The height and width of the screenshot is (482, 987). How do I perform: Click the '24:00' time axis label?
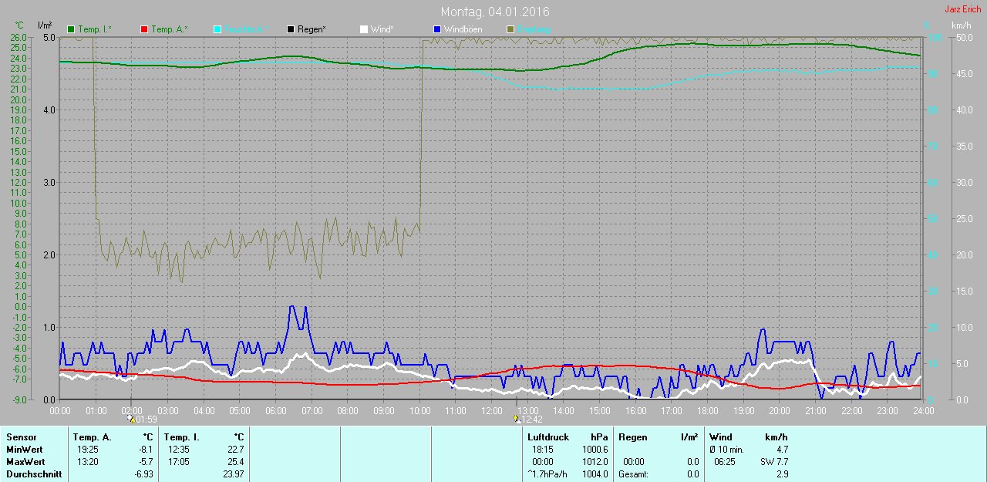pos(923,410)
